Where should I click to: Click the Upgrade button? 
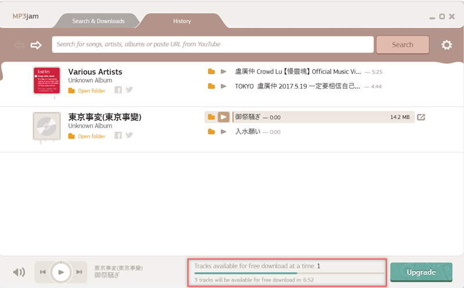click(x=421, y=272)
